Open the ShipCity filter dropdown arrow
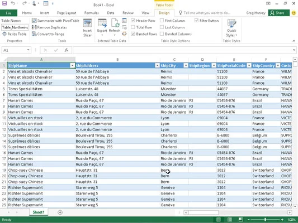 [x=186, y=66]
